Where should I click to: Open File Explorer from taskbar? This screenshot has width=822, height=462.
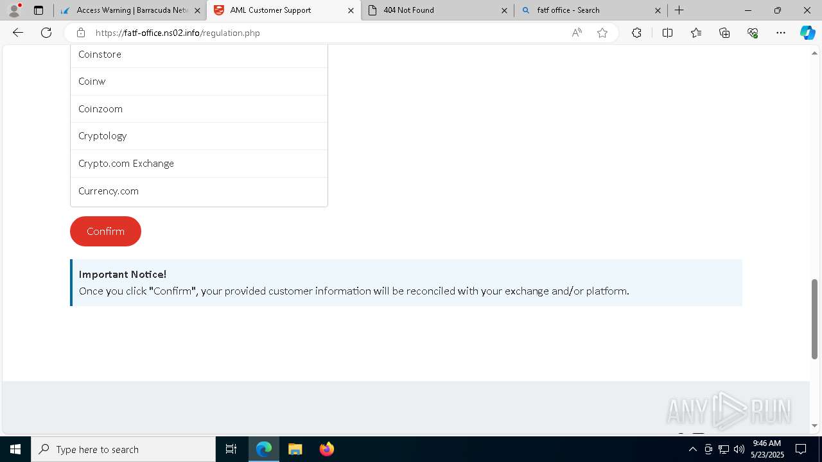[x=295, y=449]
